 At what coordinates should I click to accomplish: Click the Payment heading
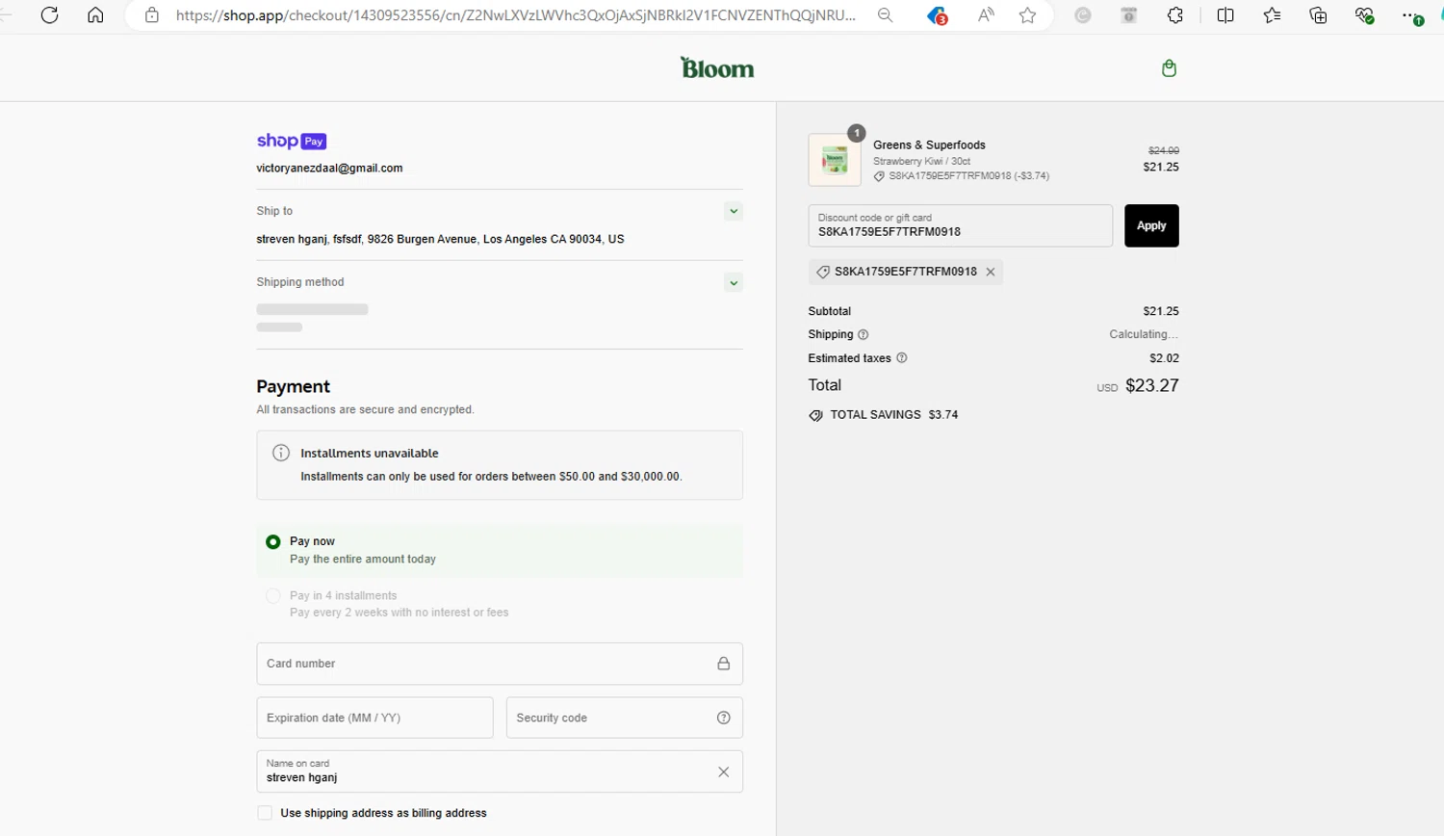tap(293, 386)
